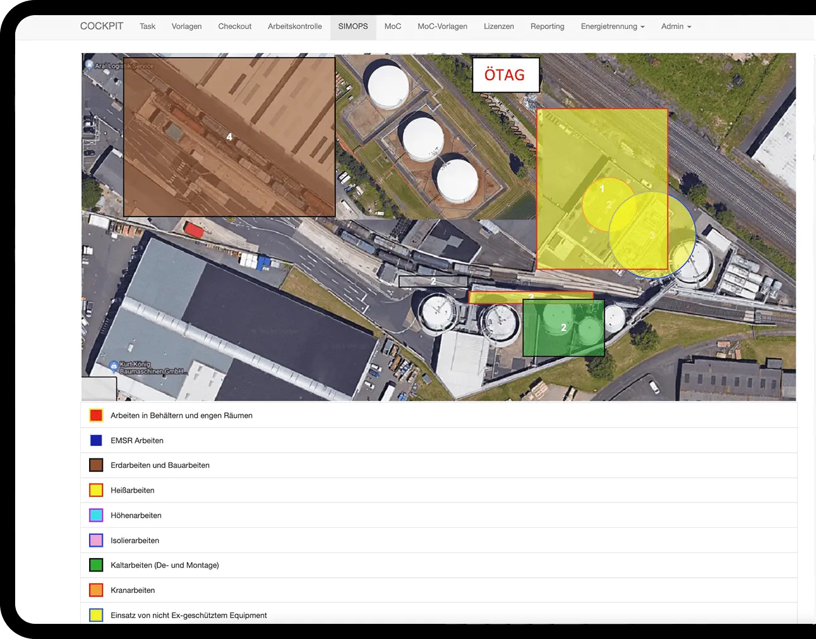This screenshot has height=639, width=816.
Task: Select the green Kaltarbeiten zone on map
Action: coord(563,328)
